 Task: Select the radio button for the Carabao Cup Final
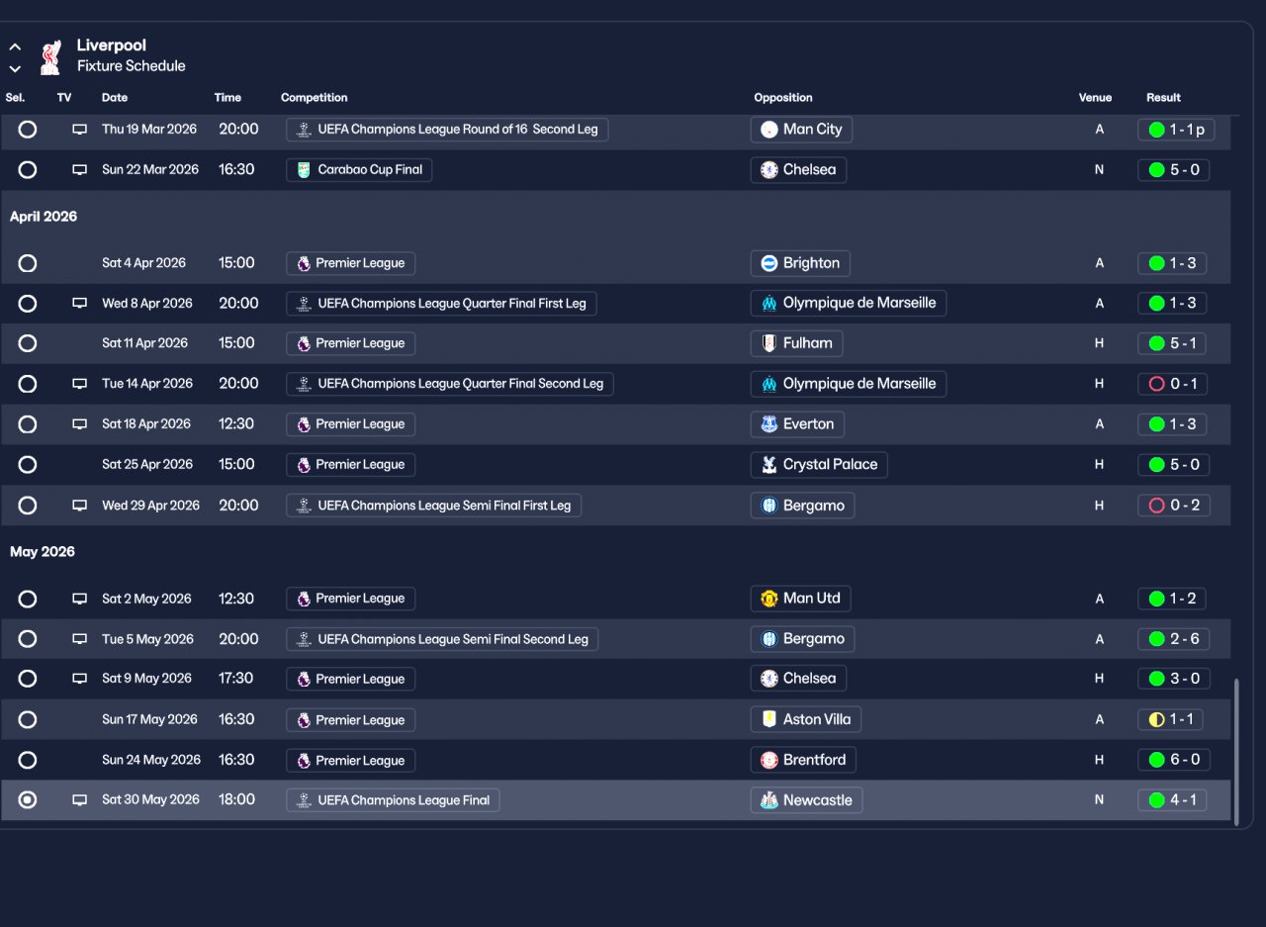pyautogui.click(x=28, y=170)
